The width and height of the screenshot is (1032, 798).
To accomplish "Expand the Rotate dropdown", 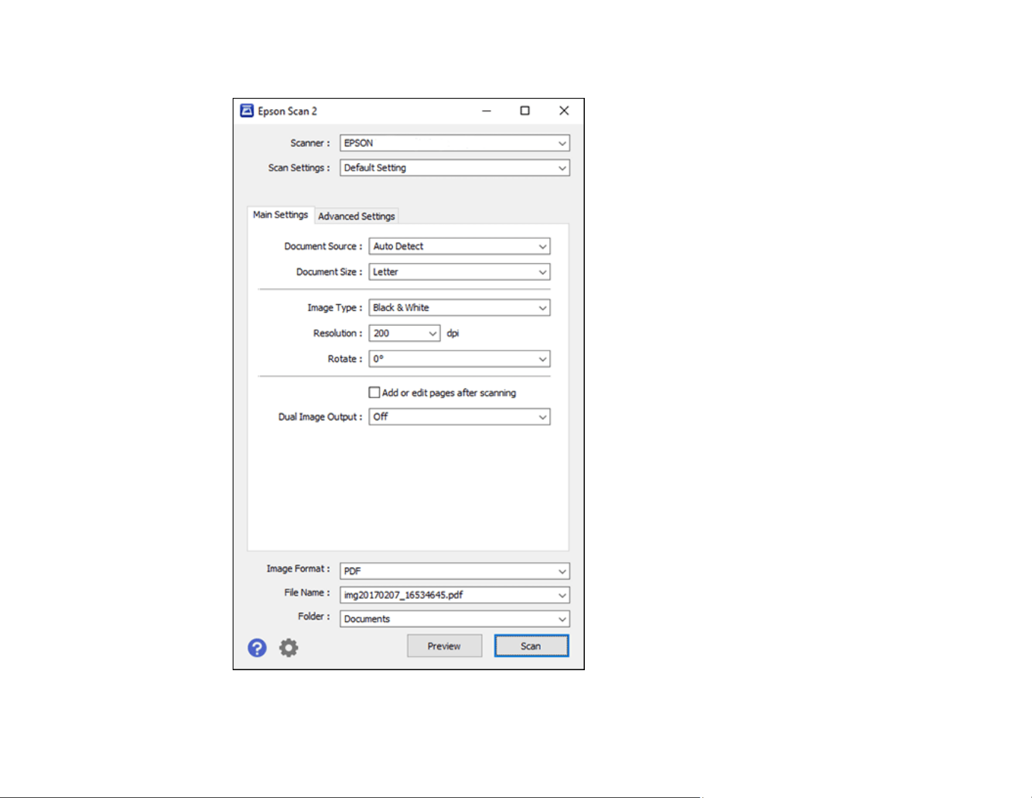I will [459, 359].
